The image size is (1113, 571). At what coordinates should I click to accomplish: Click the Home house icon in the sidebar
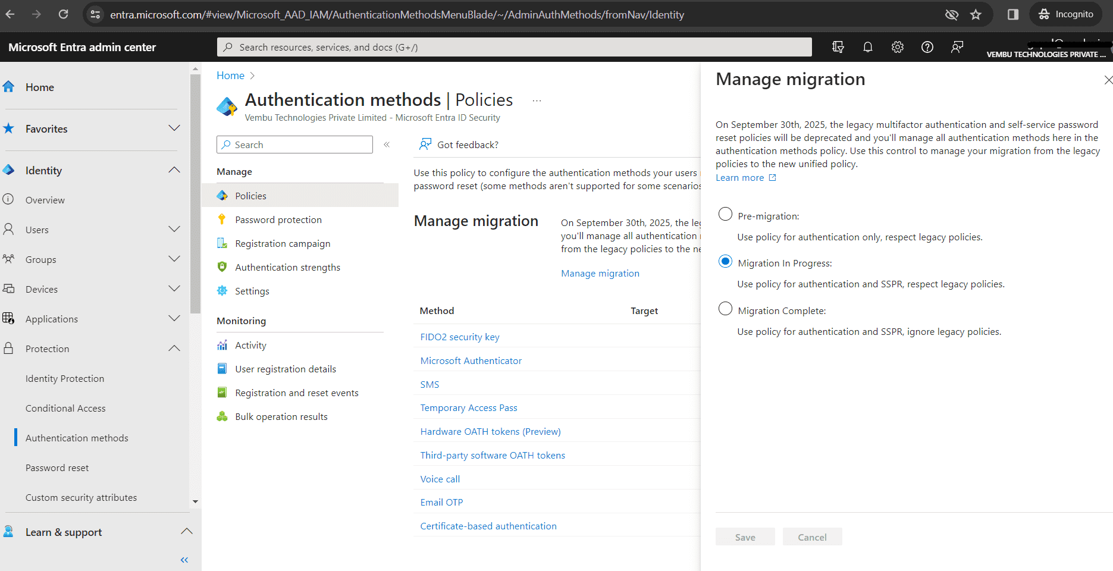pos(8,87)
